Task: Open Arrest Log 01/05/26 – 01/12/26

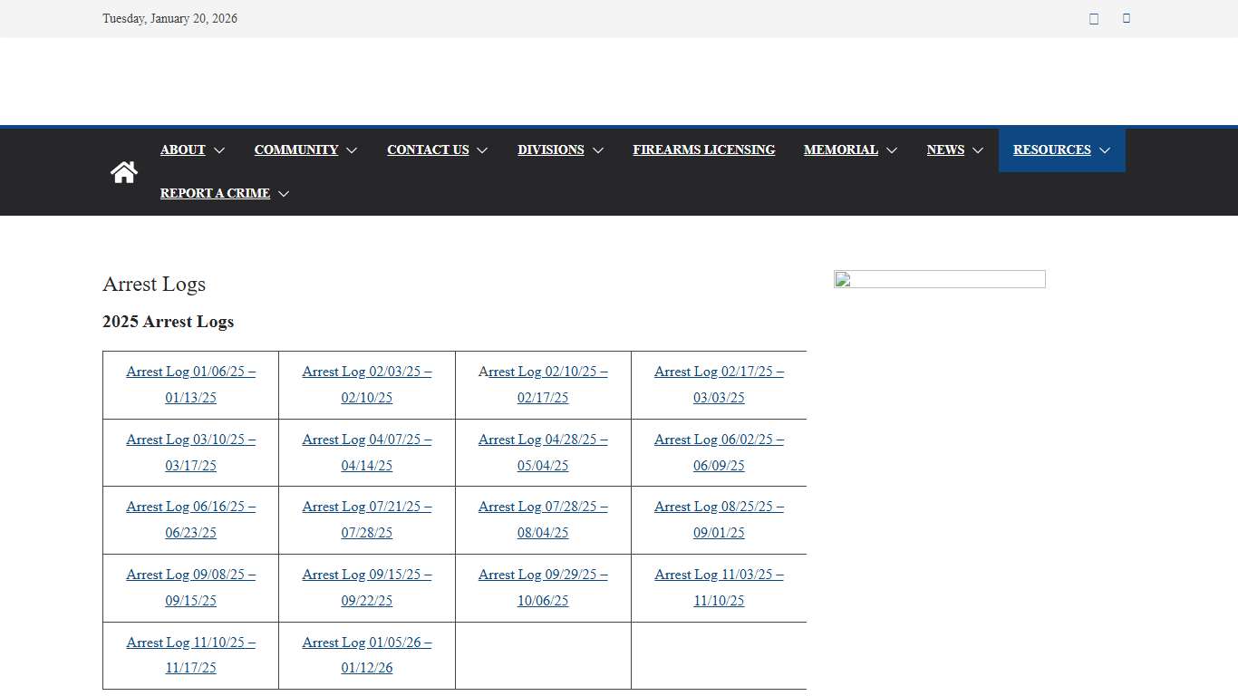Action: (366, 654)
